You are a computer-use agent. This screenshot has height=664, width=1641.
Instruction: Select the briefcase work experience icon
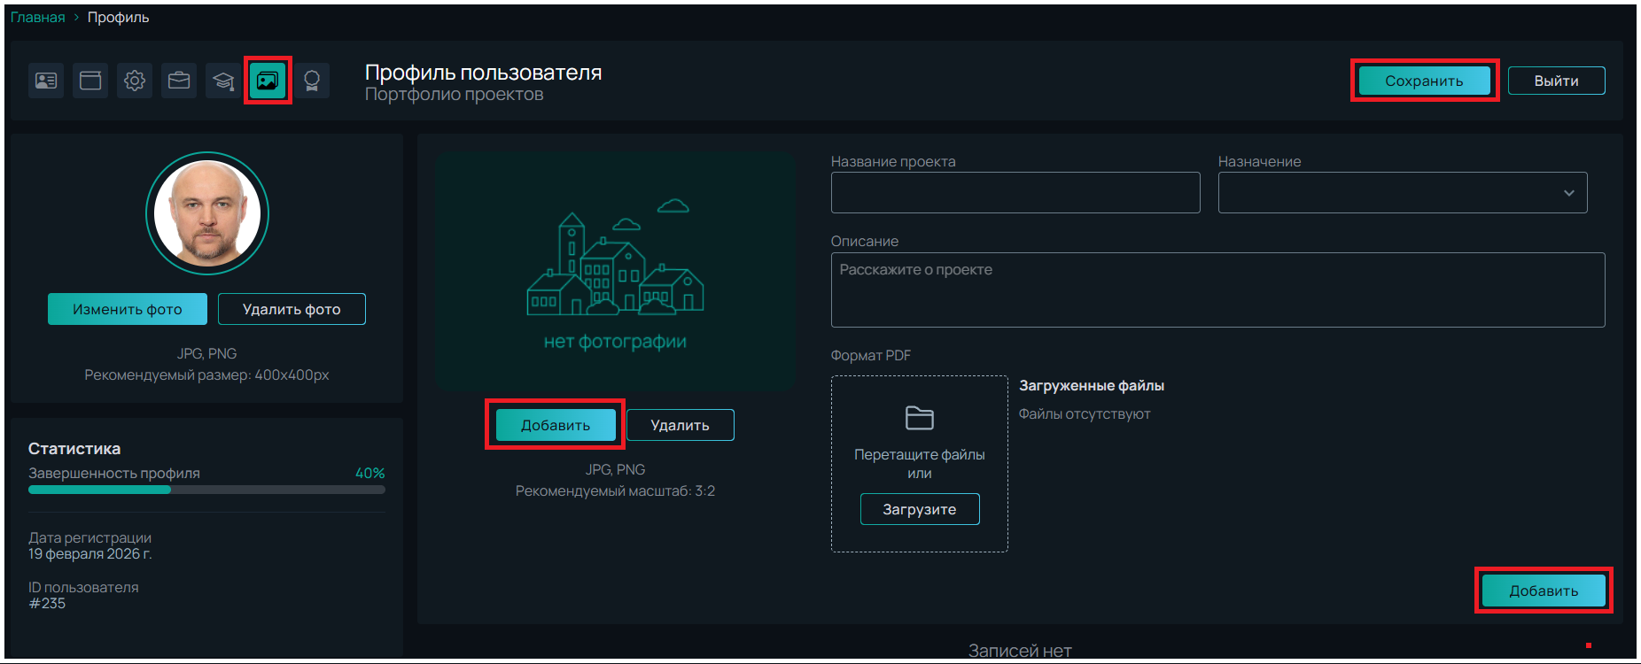tap(179, 81)
